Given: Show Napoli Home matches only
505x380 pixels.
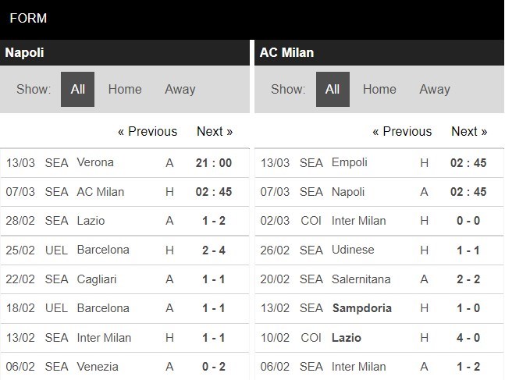Looking at the screenshot, I should click(125, 89).
